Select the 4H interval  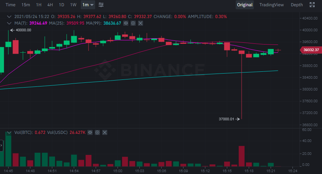coord(50,5)
